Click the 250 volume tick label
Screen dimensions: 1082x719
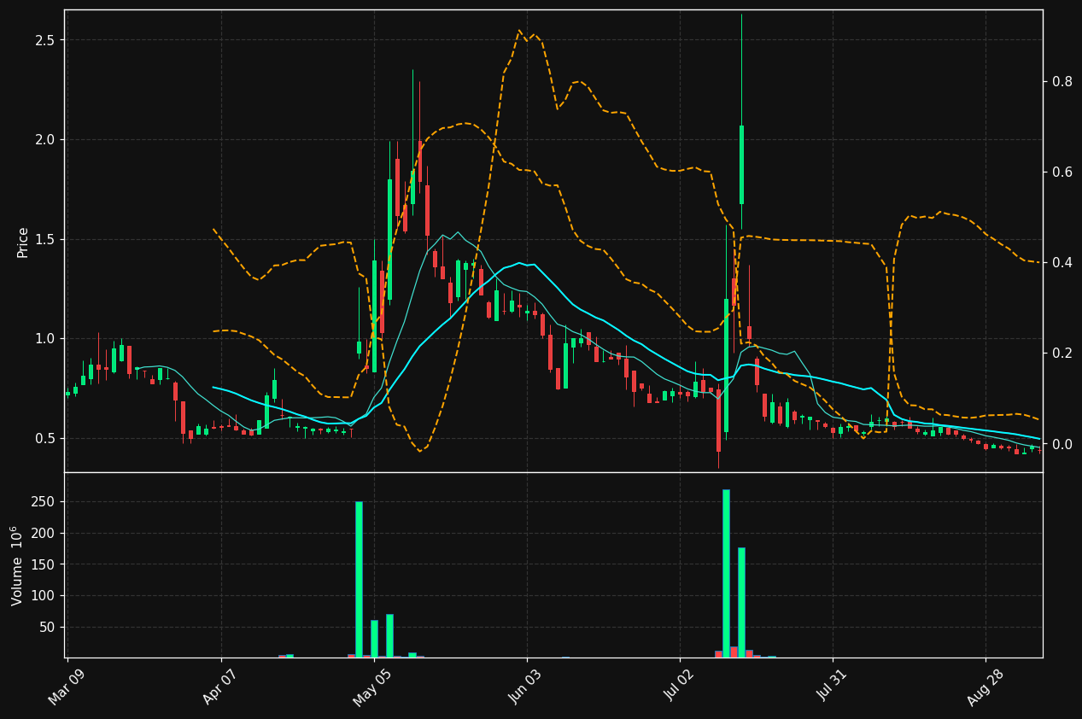pyautogui.click(x=44, y=502)
